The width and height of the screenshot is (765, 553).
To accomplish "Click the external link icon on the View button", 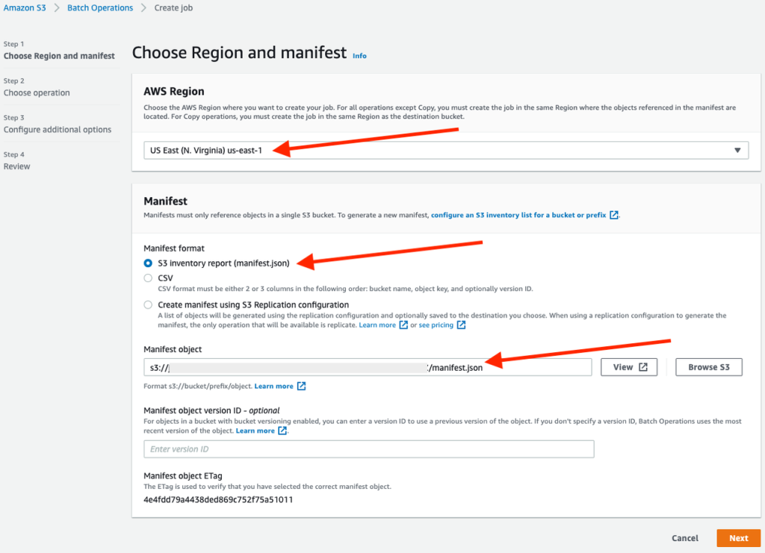I will (x=642, y=366).
